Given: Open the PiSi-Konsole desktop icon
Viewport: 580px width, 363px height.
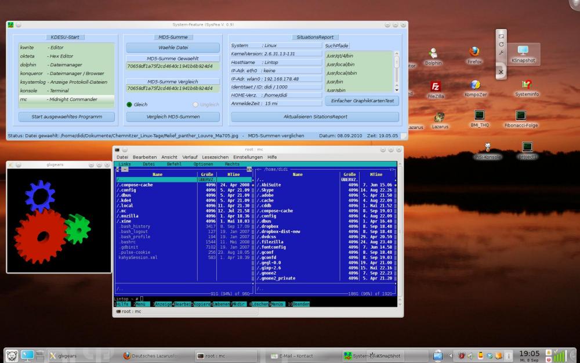Looking at the screenshot, I should [488, 148].
